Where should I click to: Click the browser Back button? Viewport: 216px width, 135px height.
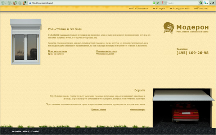(x=3, y=3)
